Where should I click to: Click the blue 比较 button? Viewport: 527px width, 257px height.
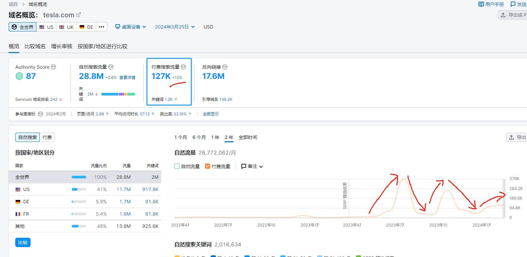coord(23,242)
